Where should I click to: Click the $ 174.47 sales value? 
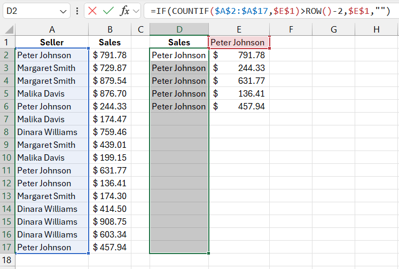pos(110,119)
